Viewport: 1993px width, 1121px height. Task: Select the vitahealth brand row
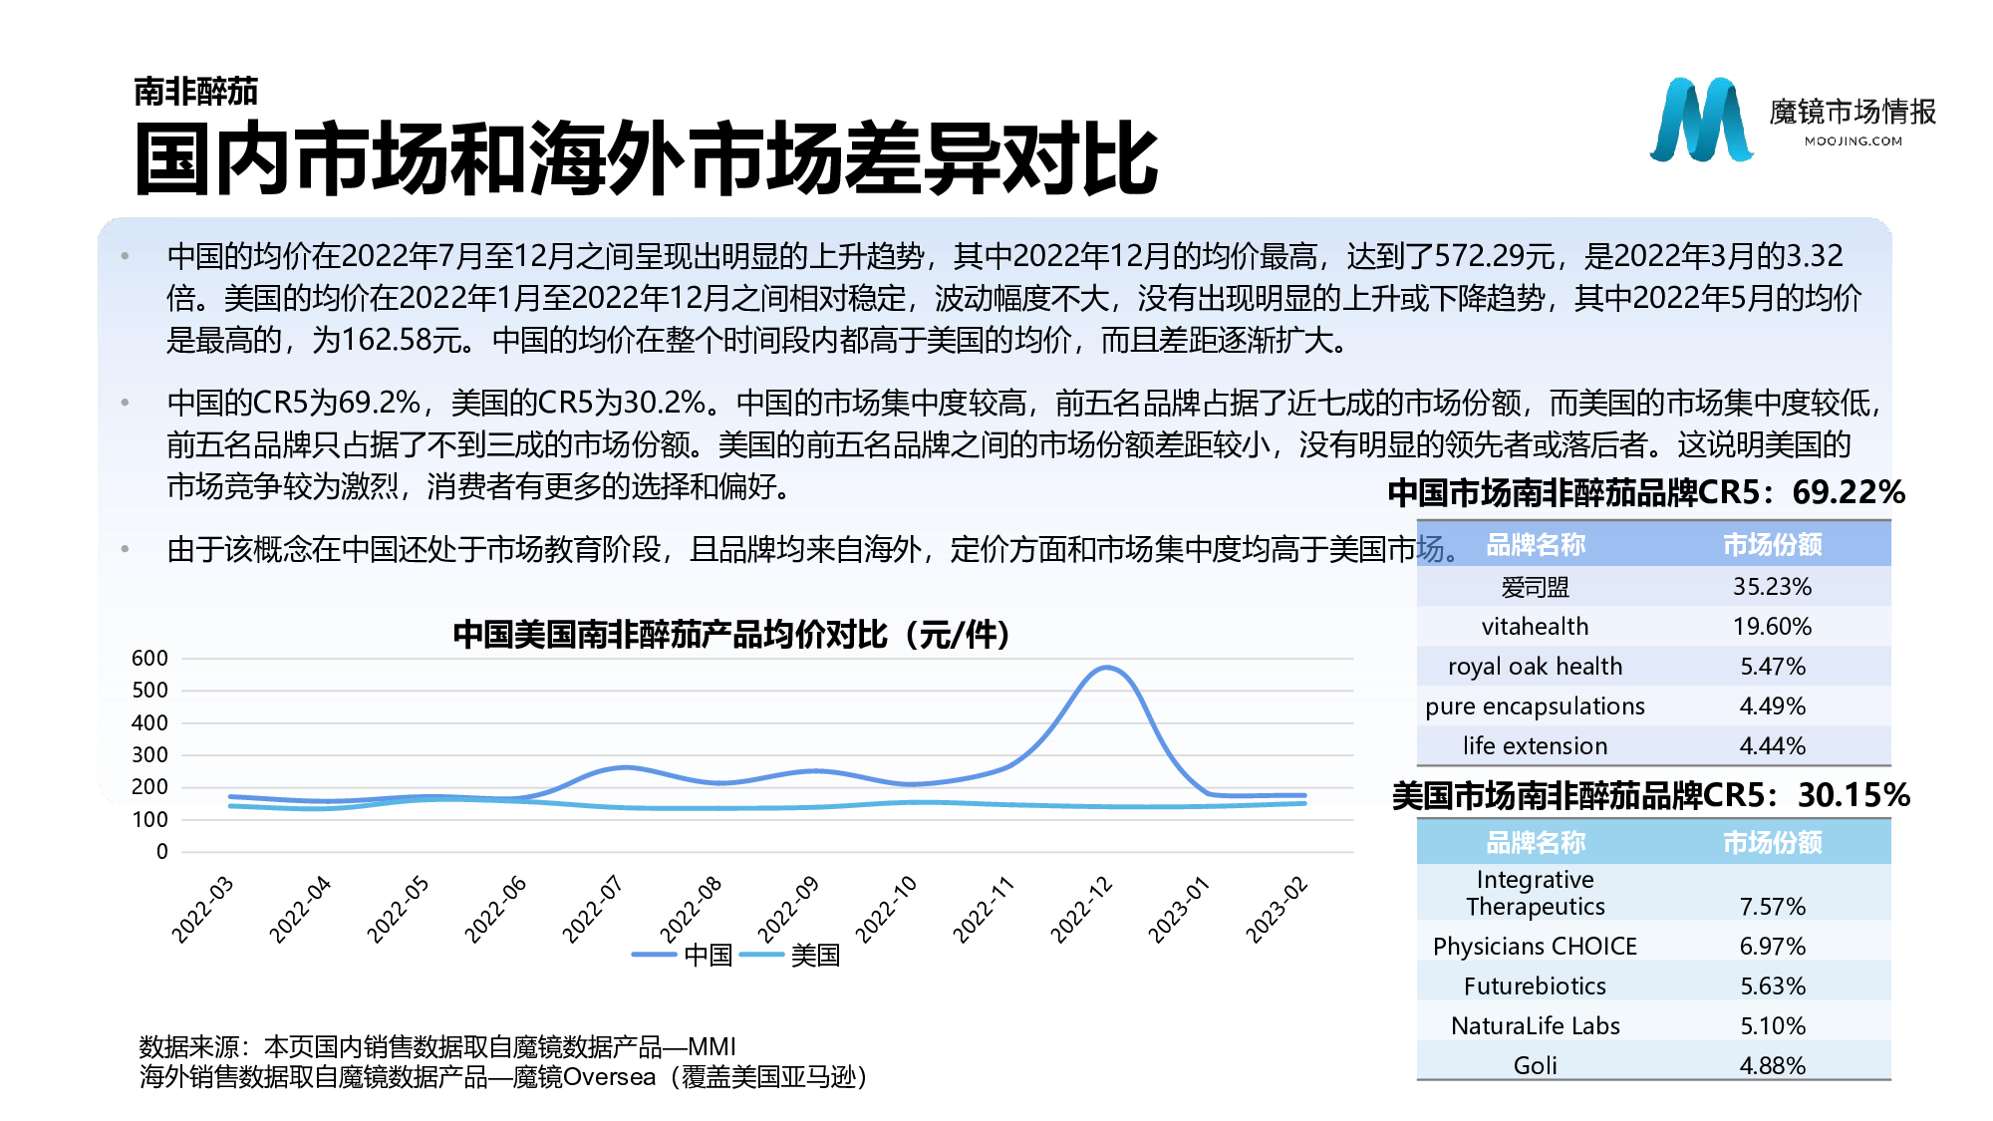coord(1535,627)
